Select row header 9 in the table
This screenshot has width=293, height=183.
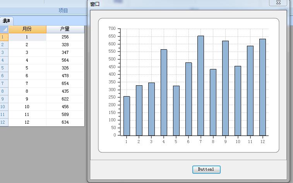pos(4,99)
